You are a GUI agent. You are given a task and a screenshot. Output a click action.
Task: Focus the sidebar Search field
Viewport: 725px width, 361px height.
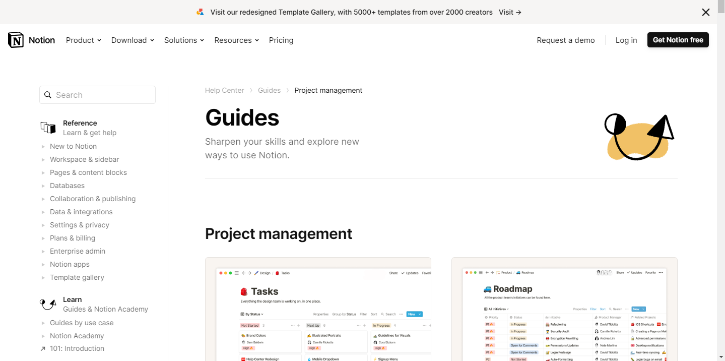(x=97, y=95)
